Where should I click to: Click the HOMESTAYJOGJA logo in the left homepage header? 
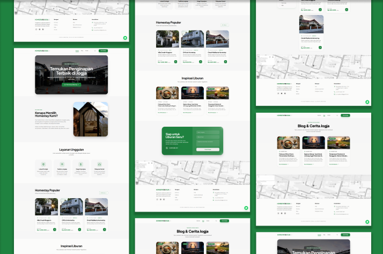pos(42,51)
